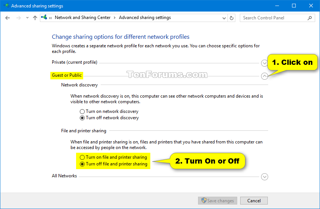The width and height of the screenshot is (320, 209).
Task: Go up one level with up arrow
Action: tap(35, 18)
